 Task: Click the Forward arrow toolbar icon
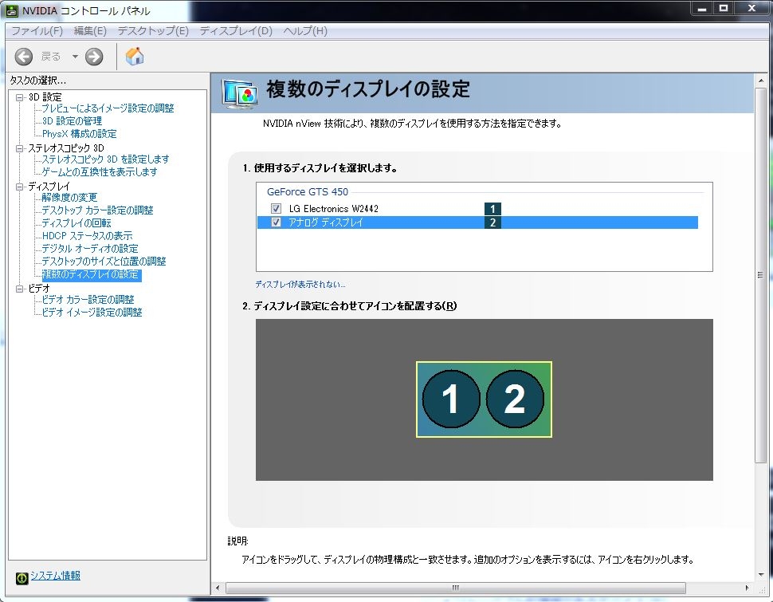(x=94, y=57)
